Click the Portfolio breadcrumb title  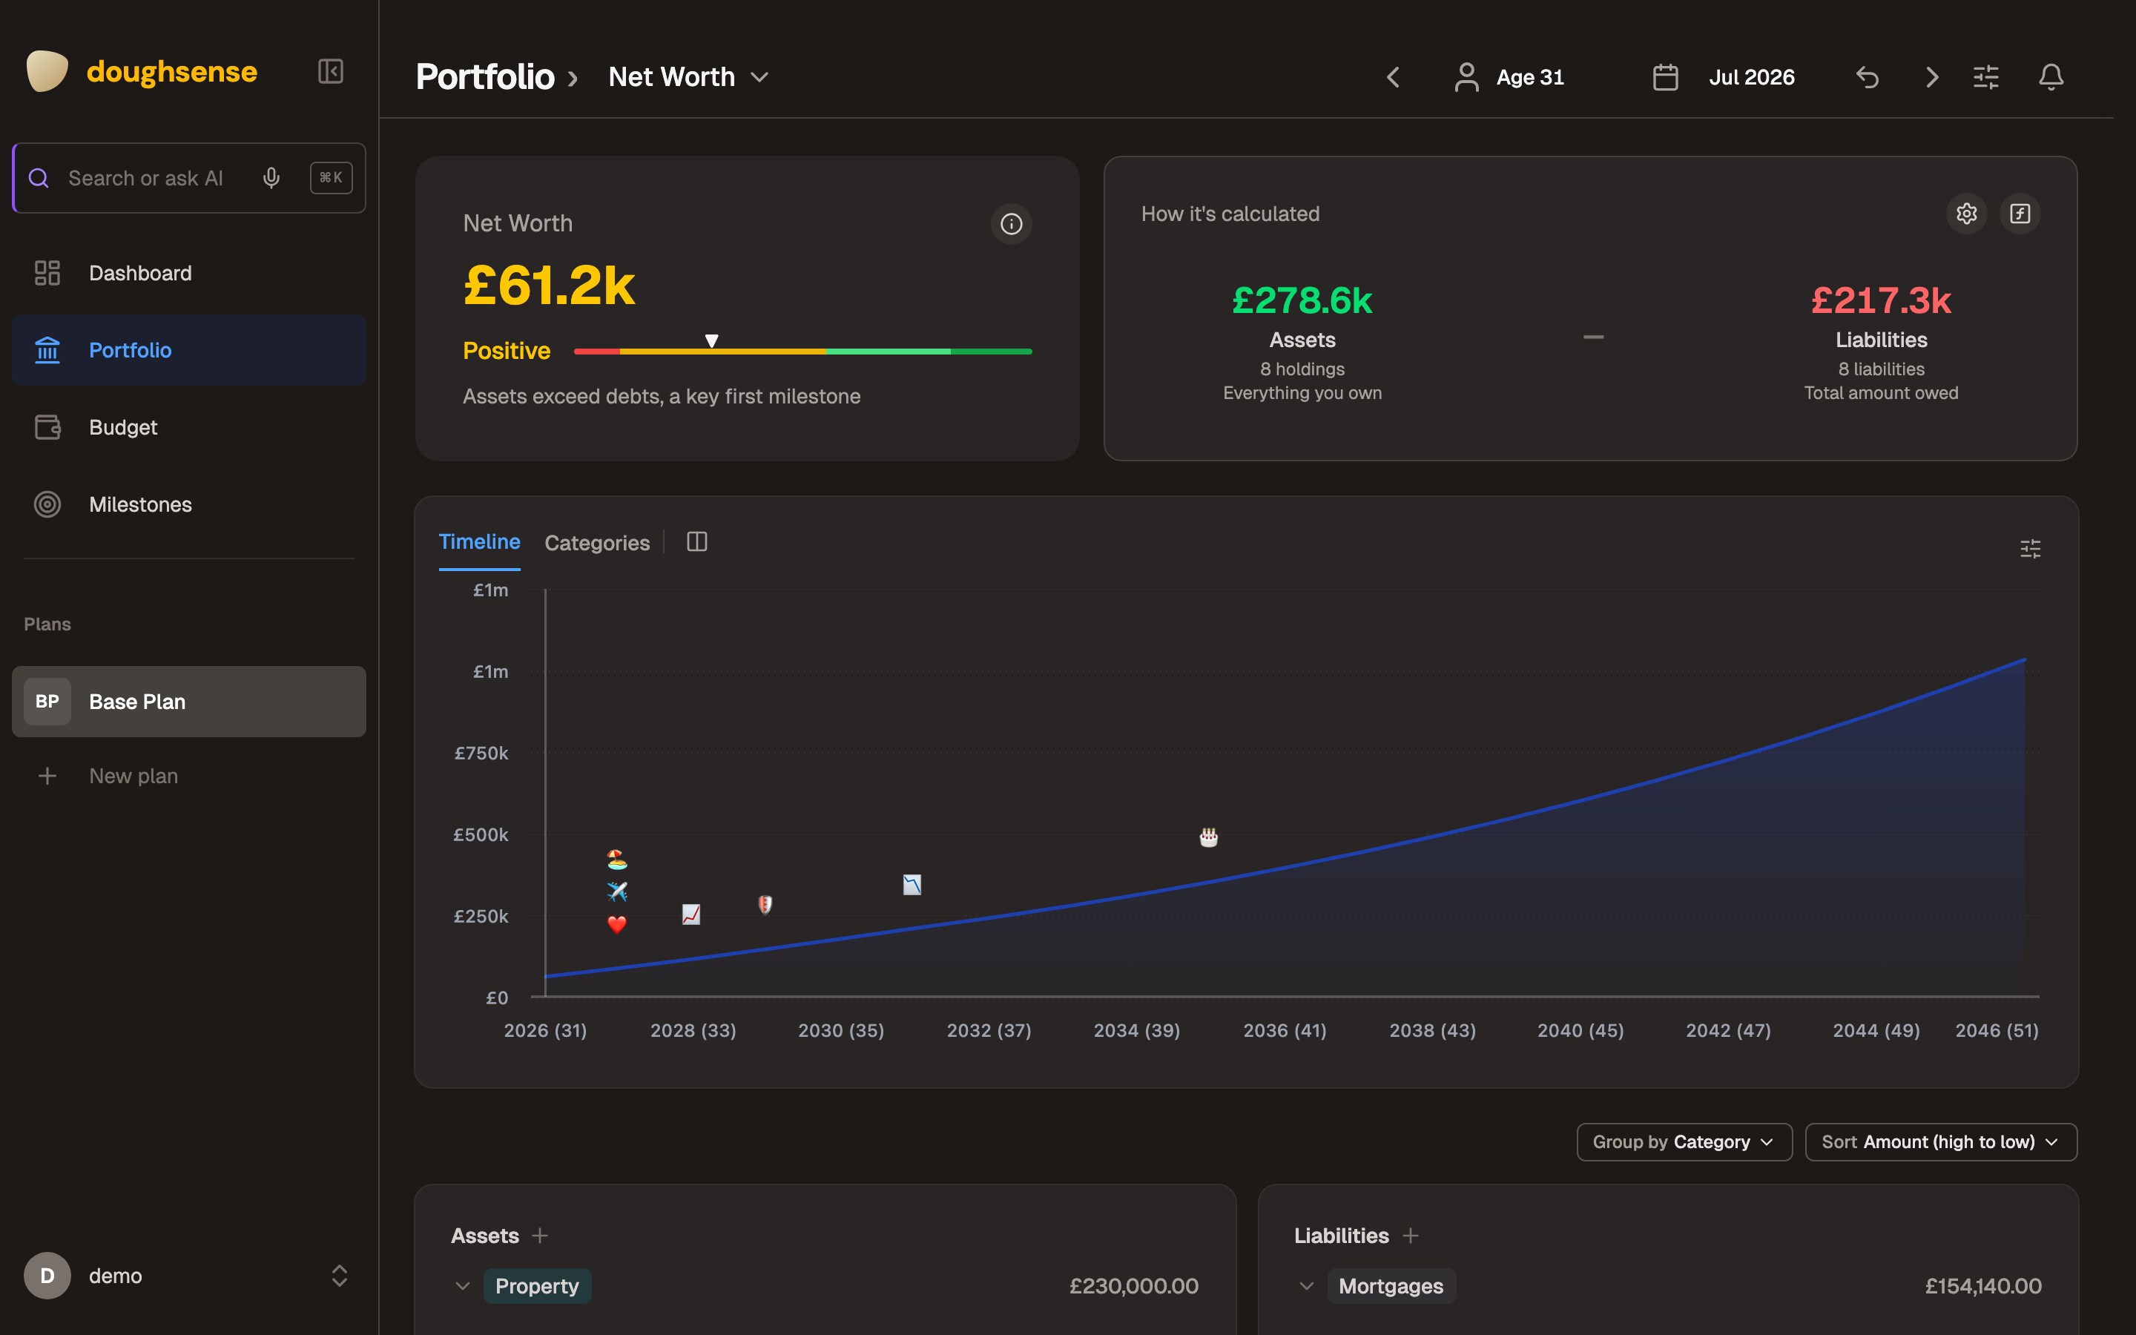(x=484, y=77)
